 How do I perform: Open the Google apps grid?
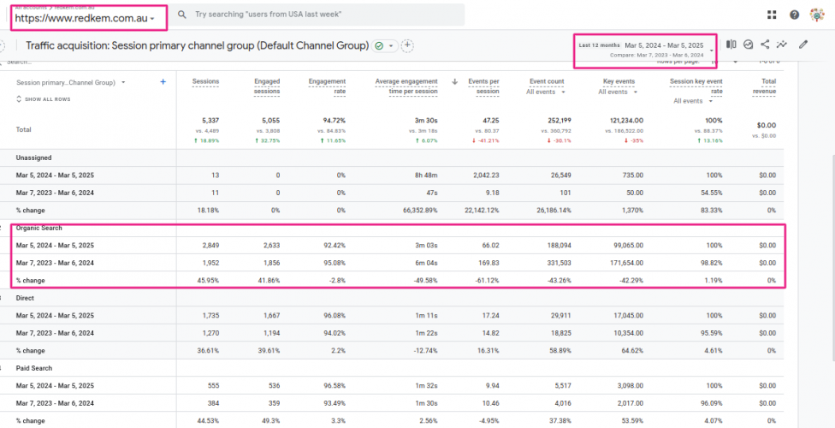(x=772, y=15)
